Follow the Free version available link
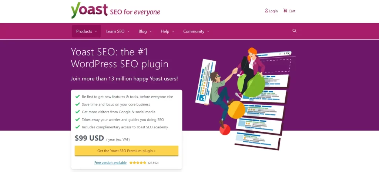379x172 pixels. tap(110, 163)
